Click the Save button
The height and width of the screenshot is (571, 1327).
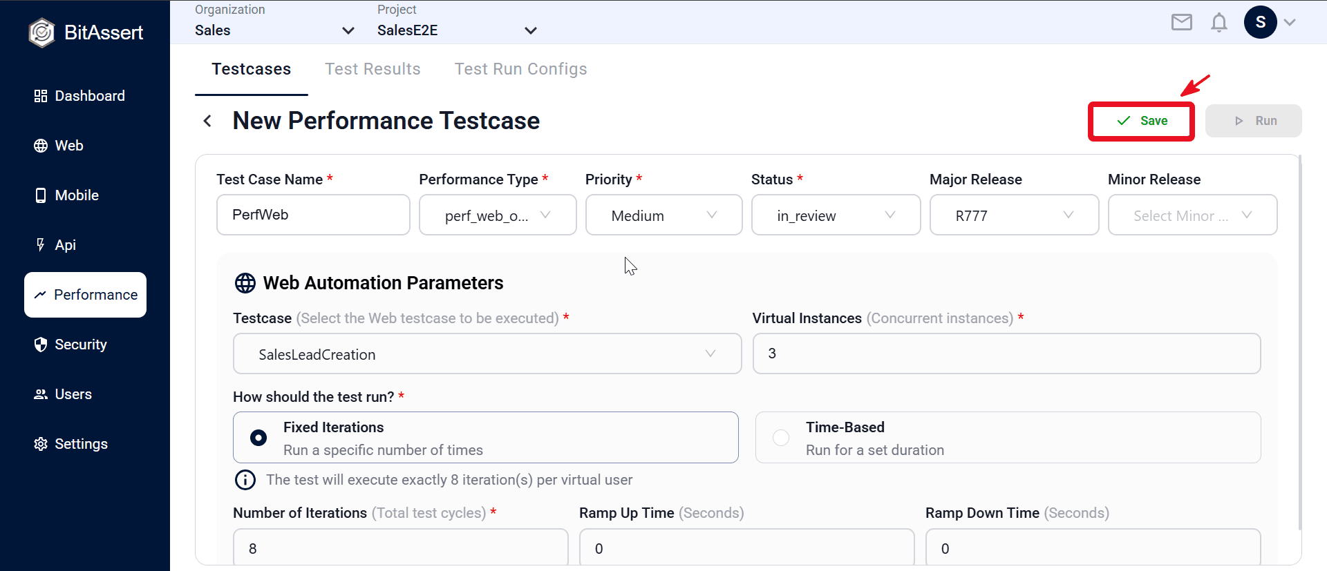pos(1142,121)
